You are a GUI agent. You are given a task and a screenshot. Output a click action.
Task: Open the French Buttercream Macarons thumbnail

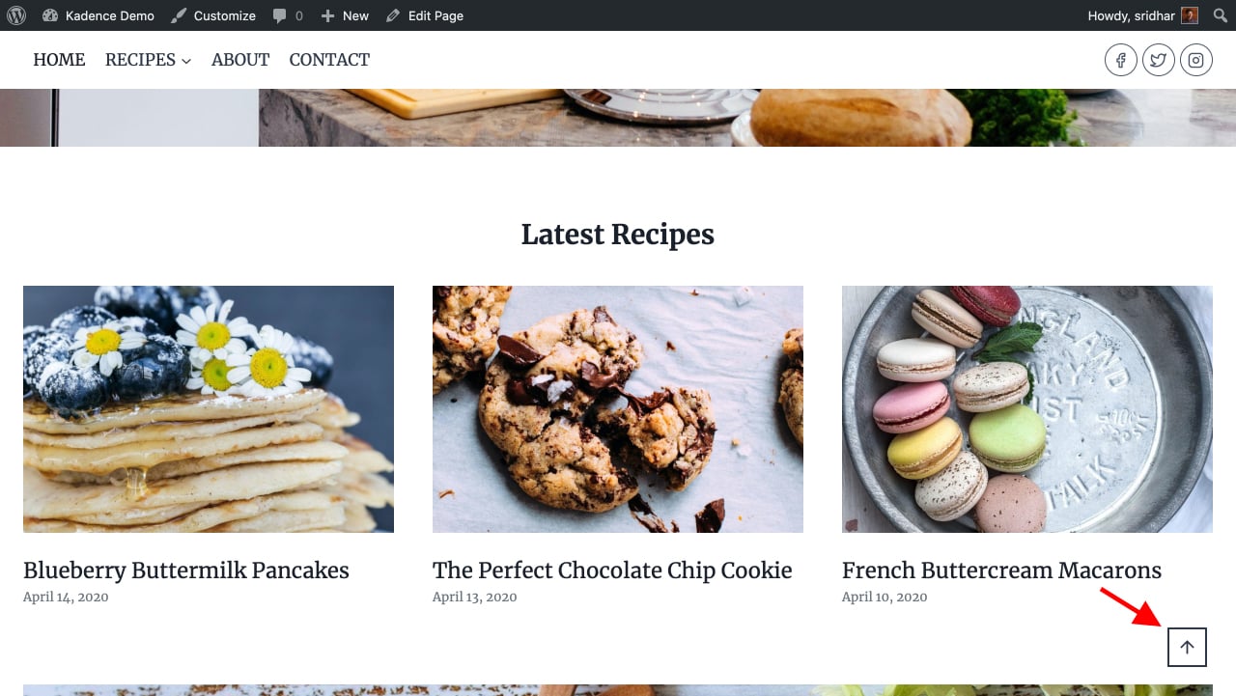point(1027,409)
